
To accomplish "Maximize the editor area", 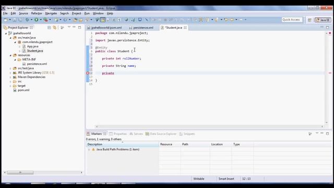I will pyautogui.click(x=327, y=27).
